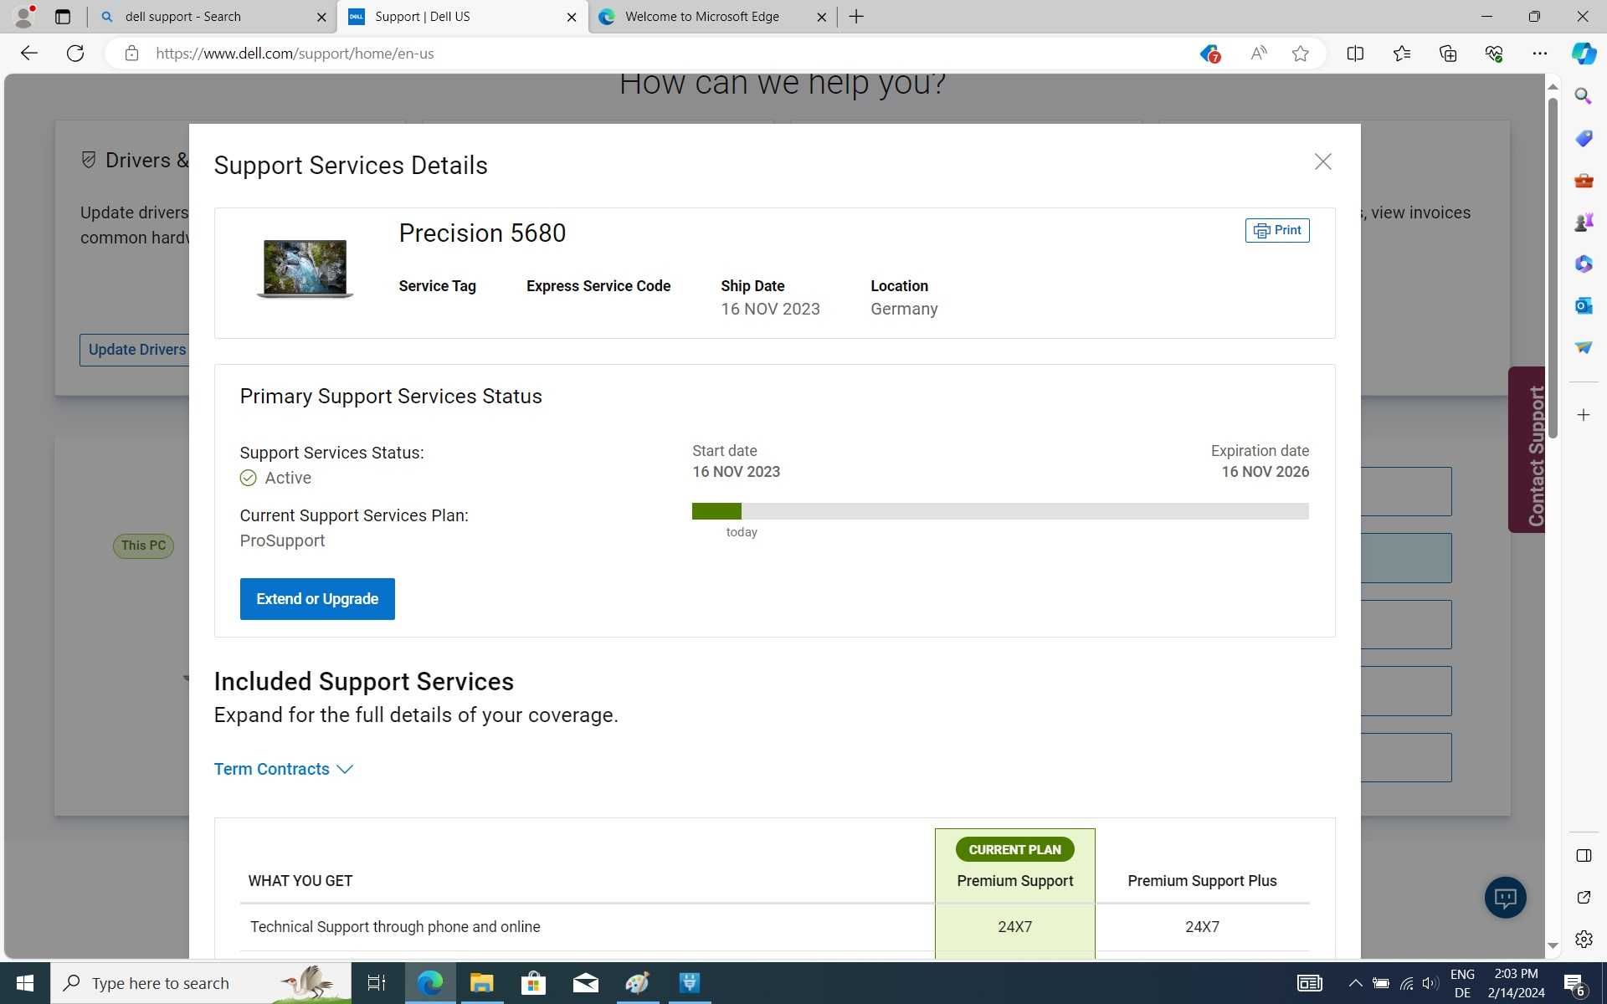Open Settings and more menu
The height and width of the screenshot is (1004, 1607).
click(x=1540, y=54)
